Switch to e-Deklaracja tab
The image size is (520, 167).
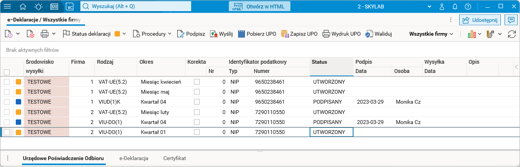[134, 158]
